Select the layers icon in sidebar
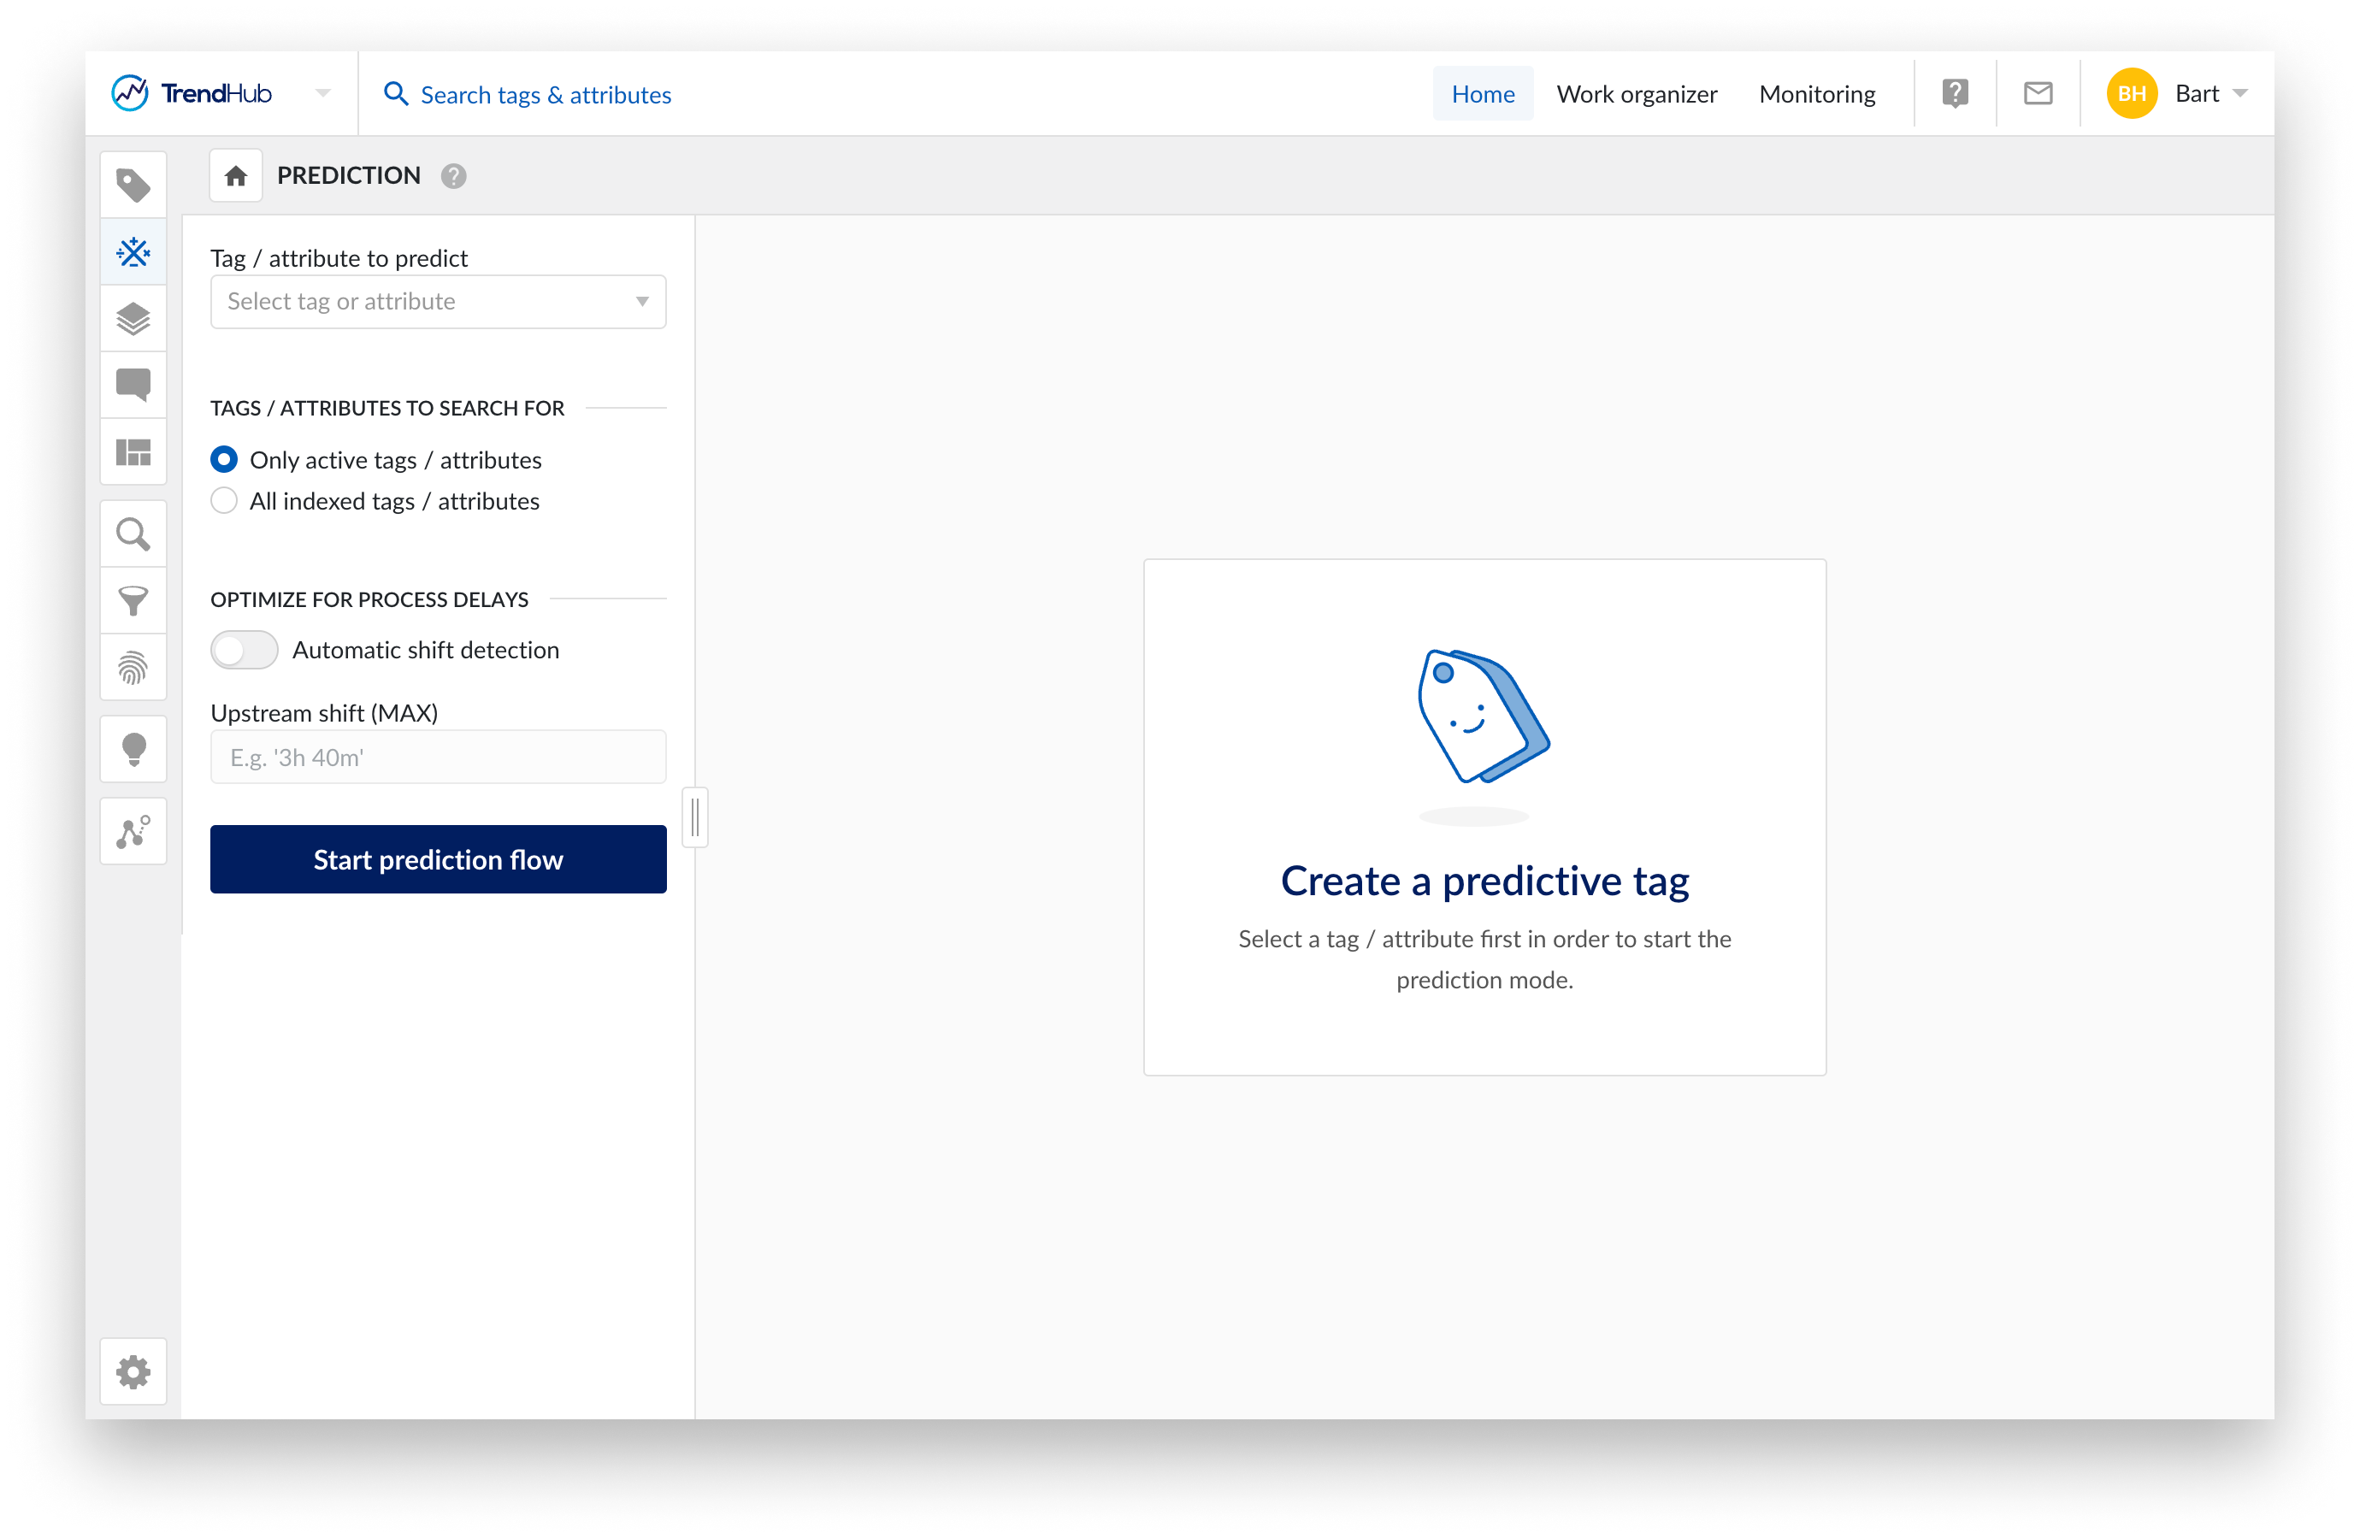The width and height of the screenshot is (2360, 1539). pyautogui.click(x=133, y=319)
